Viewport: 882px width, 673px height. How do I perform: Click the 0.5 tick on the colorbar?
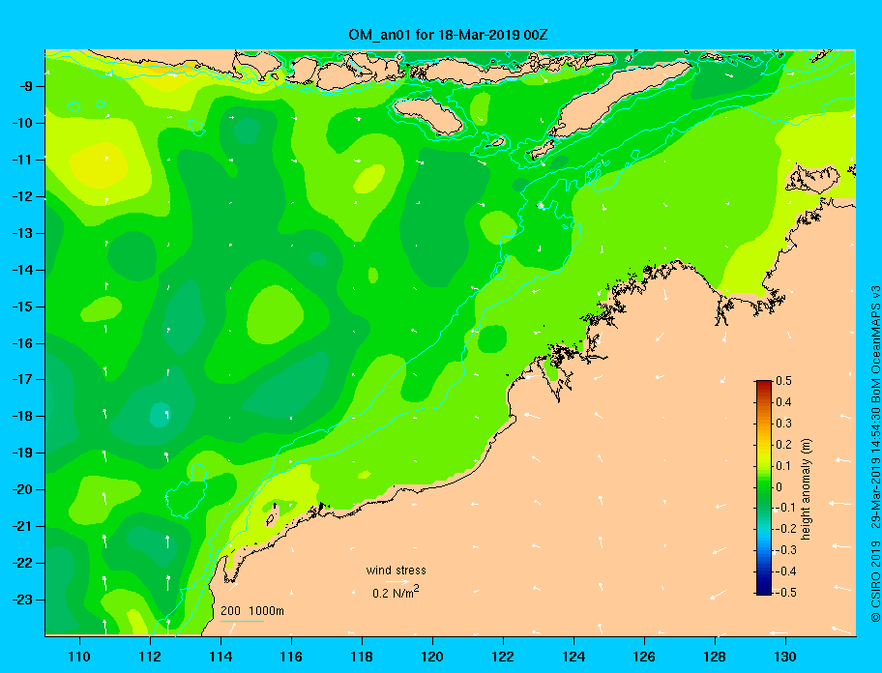click(783, 381)
